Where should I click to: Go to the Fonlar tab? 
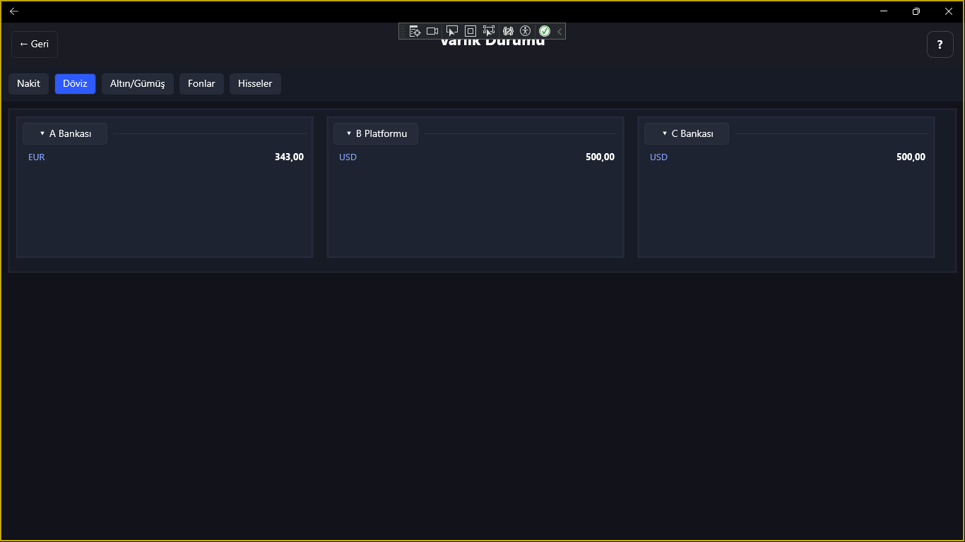click(201, 83)
